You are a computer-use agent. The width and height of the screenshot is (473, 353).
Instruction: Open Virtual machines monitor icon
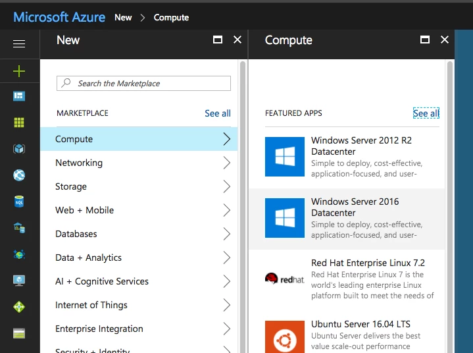coord(19,281)
